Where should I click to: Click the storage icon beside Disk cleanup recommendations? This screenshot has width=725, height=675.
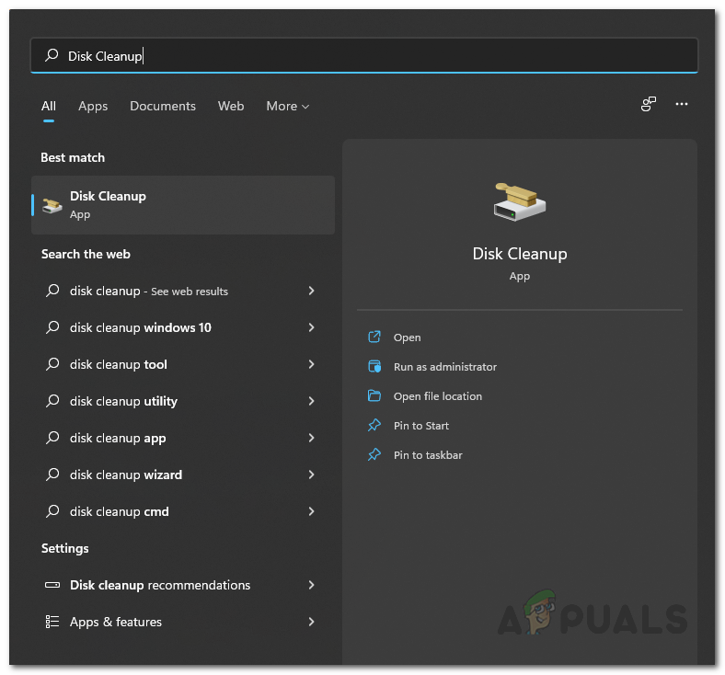[52, 585]
